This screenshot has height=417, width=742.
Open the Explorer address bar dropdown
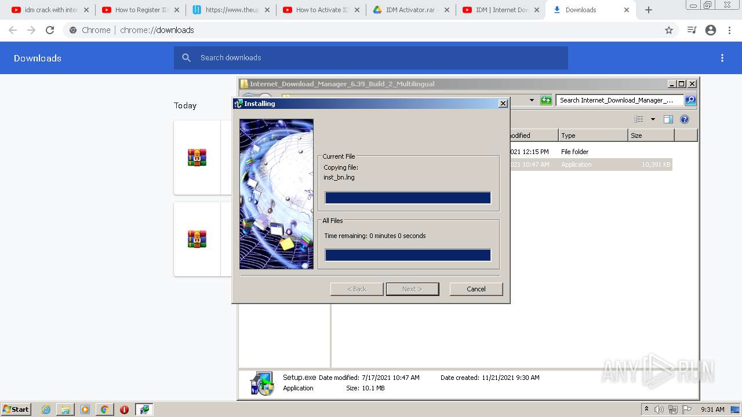click(532, 100)
